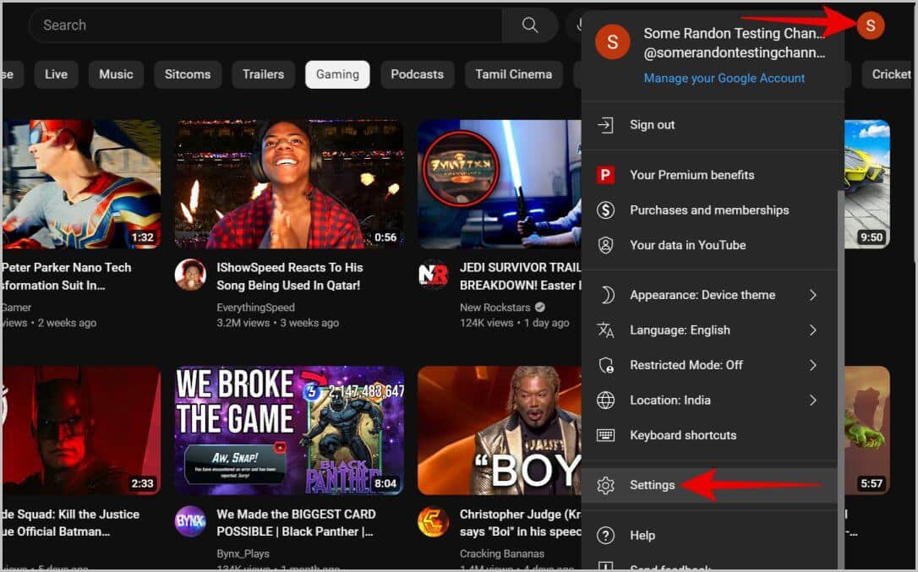This screenshot has height=572, width=918.
Task: Click the search magnifier button
Action: click(x=530, y=25)
